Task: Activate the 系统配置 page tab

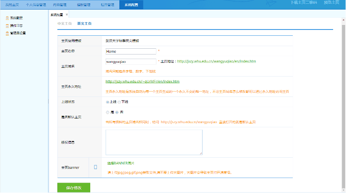Action: (x=57, y=15)
